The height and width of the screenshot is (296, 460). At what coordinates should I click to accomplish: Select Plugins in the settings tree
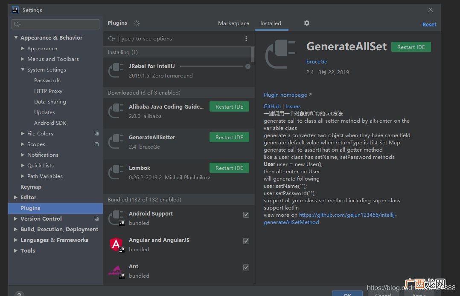point(56,208)
